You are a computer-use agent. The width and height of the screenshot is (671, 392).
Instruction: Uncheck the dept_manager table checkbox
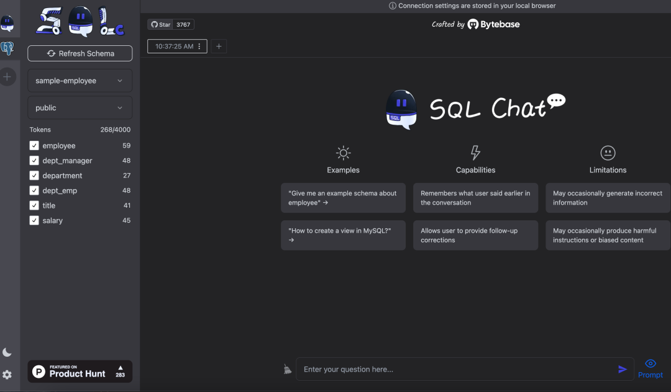click(34, 161)
